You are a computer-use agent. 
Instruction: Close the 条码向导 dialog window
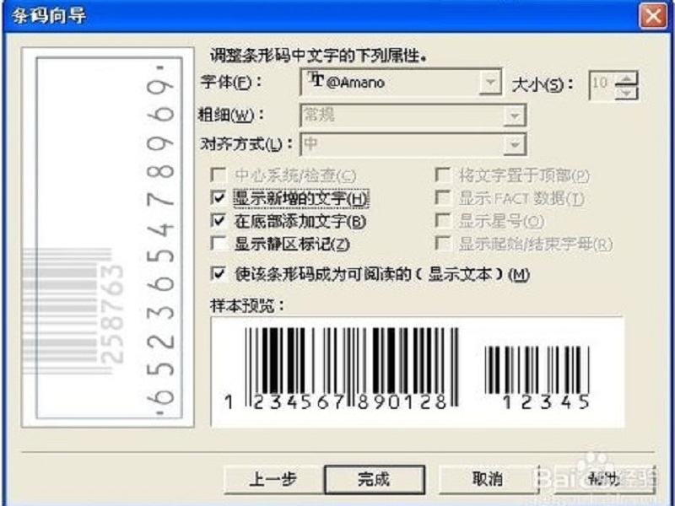click(653, 16)
